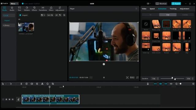This screenshot has height=110, width=196.
Task: Click the freeze frame icon in timeline toolbar
Action: click(x=32, y=84)
